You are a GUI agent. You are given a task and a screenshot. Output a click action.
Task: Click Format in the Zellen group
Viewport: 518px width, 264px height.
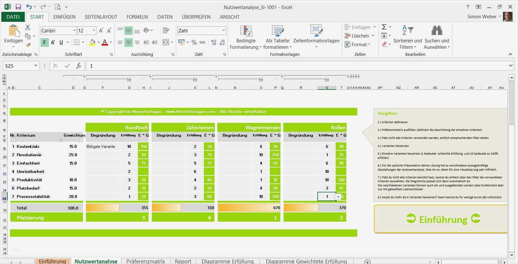358,44
